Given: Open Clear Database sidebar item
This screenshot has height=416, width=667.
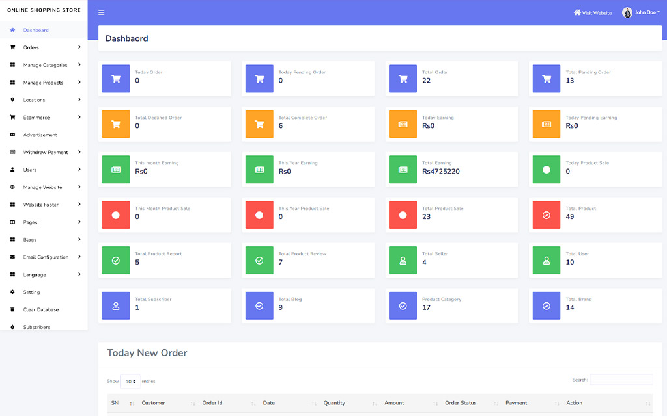Looking at the screenshot, I should [x=40, y=310].
